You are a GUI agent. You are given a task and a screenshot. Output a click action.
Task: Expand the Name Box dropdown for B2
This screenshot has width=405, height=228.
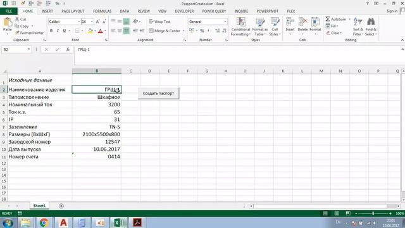pyautogui.click(x=28, y=49)
